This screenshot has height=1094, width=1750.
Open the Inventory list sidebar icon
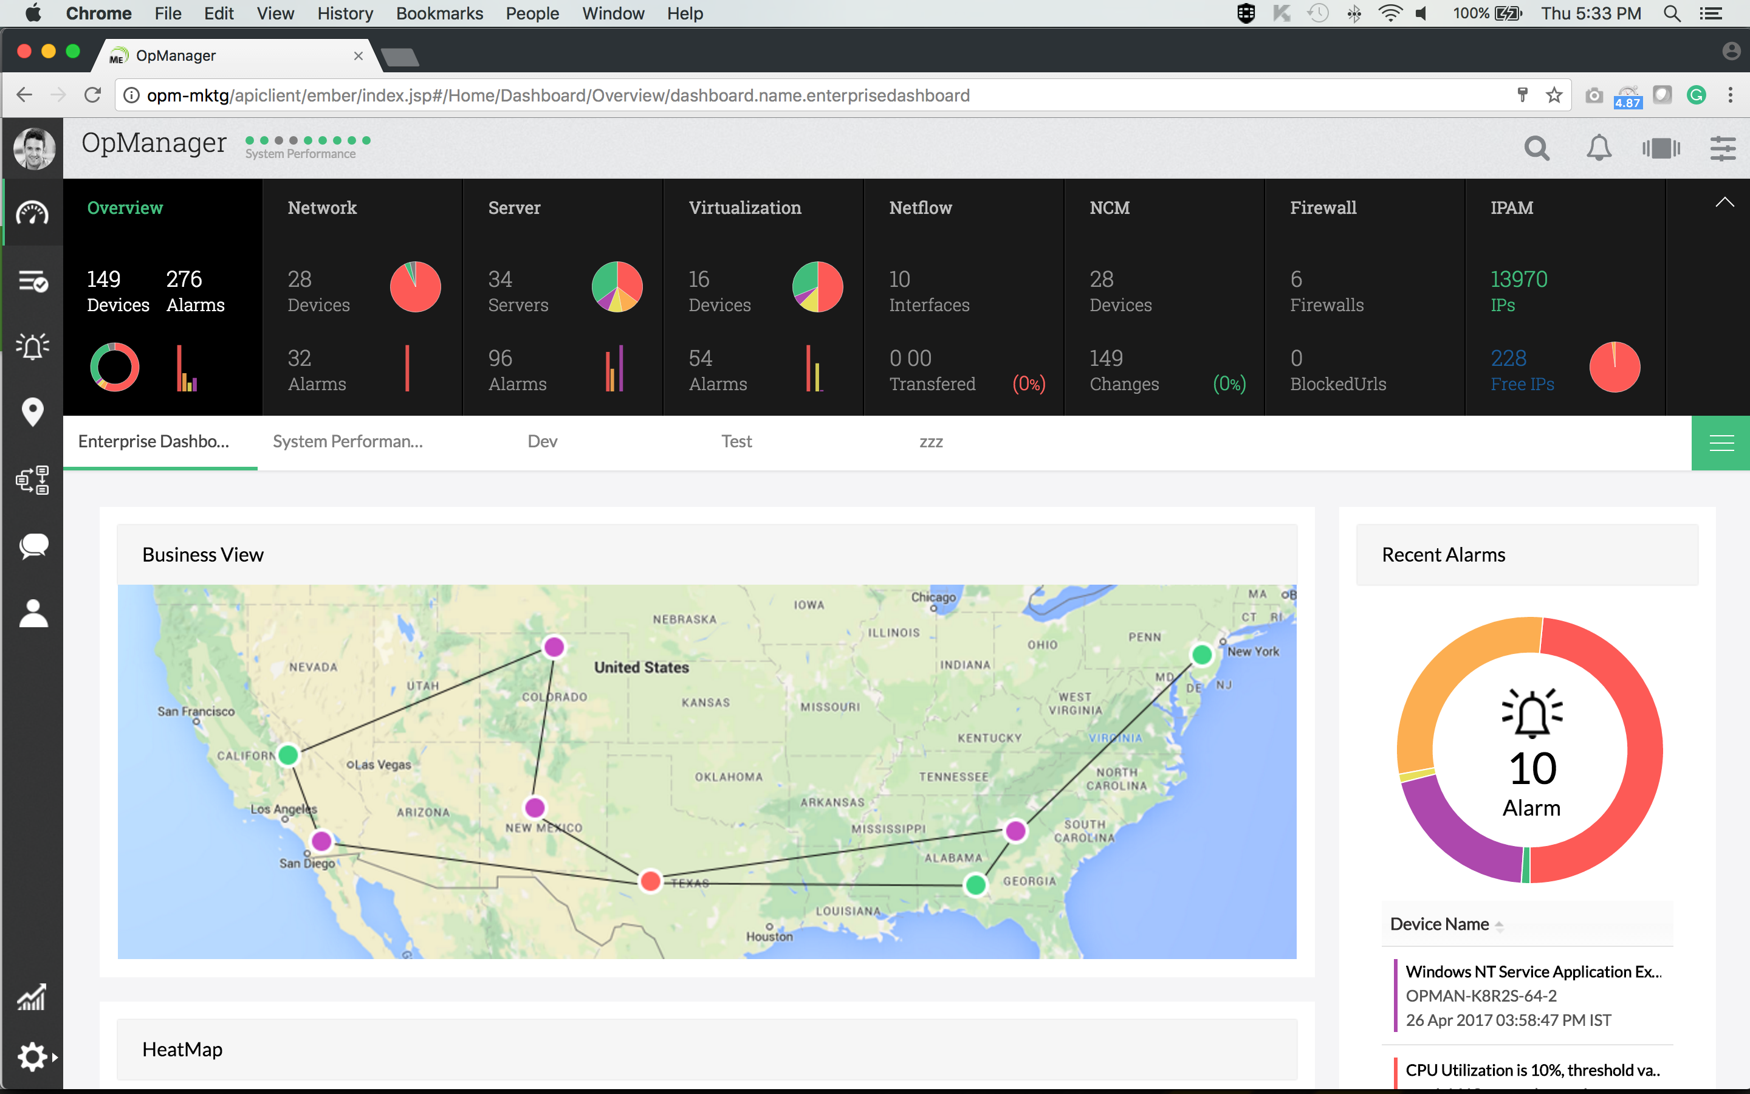pyautogui.click(x=33, y=281)
